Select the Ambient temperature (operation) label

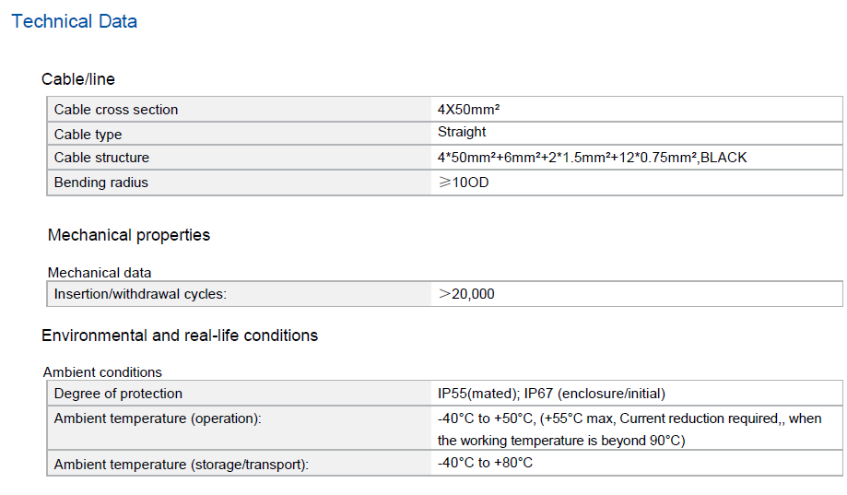pos(158,418)
